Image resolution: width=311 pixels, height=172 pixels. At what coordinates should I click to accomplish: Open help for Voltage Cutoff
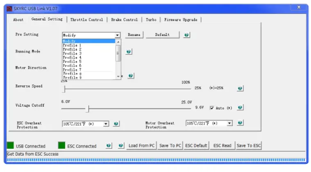coord(240,107)
